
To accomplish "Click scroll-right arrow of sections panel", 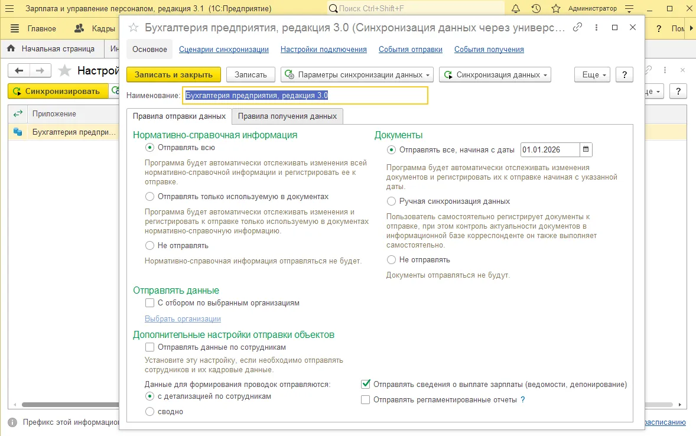I will pos(691,28).
